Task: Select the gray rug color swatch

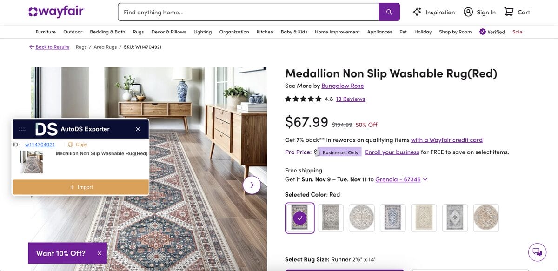Action: (331, 217)
